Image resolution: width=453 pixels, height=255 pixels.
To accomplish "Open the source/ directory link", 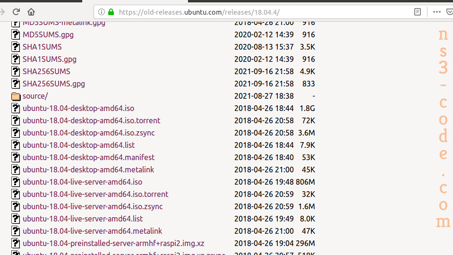I will (35, 96).
